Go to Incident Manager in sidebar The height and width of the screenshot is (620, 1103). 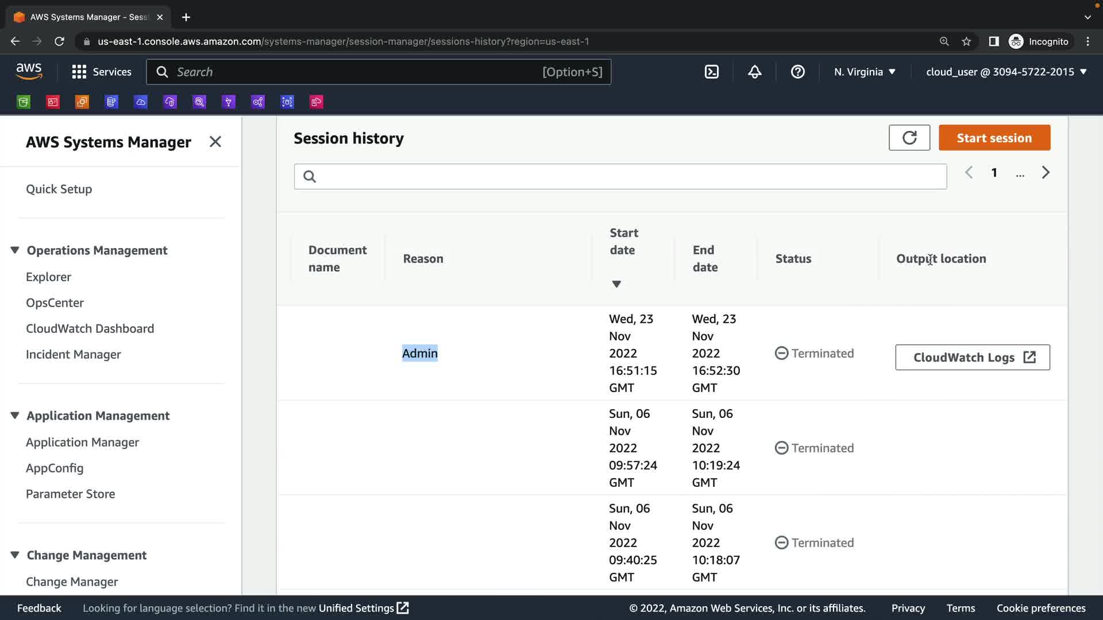(x=73, y=354)
